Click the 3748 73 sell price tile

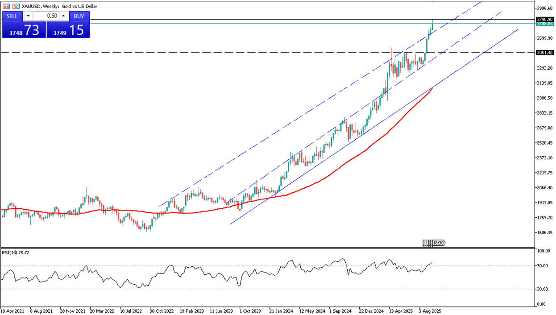pos(24,30)
